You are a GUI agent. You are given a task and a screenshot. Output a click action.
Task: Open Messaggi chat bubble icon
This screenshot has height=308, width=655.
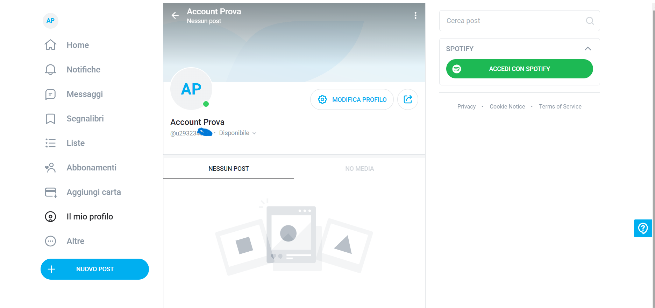click(x=50, y=94)
